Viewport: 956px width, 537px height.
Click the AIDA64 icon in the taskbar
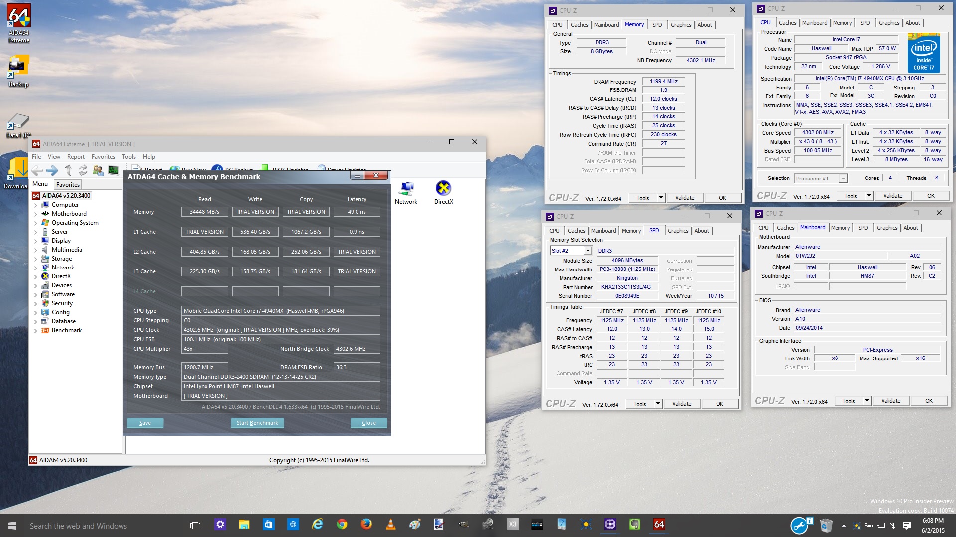pyautogui.click(x=659, y=525)
